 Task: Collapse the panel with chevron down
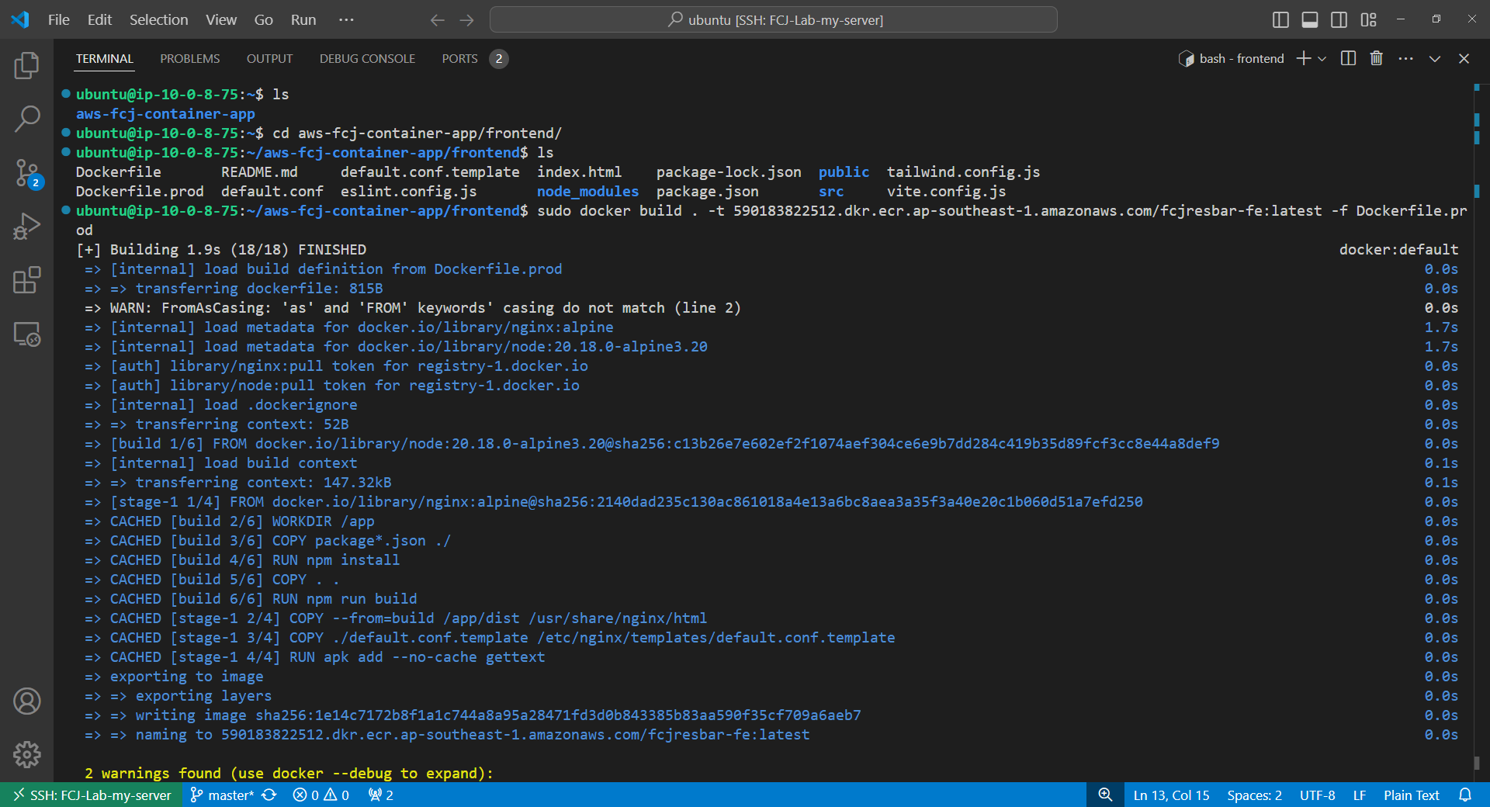point(1435,58)
